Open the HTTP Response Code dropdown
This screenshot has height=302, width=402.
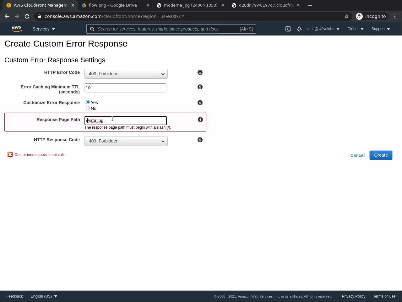pos(126,141)
